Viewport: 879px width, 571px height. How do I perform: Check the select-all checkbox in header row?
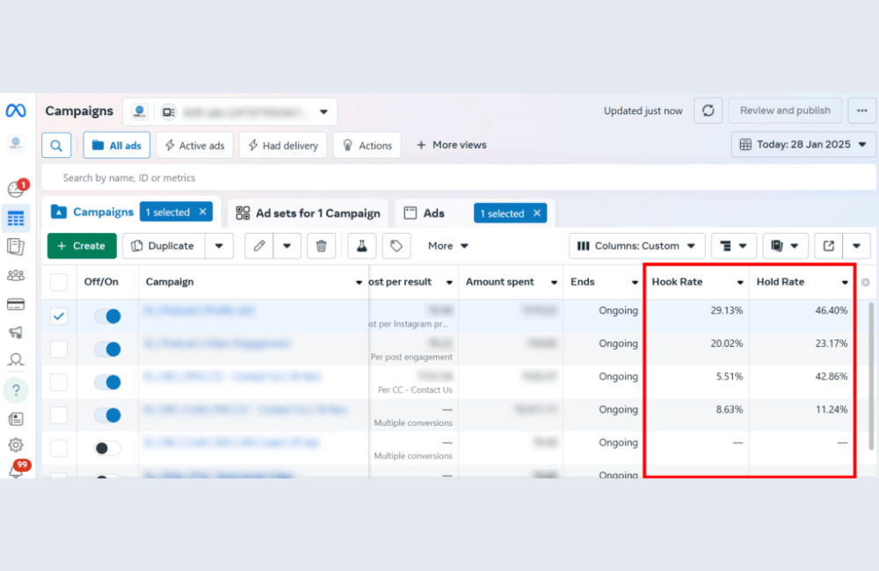click(58, 281)
